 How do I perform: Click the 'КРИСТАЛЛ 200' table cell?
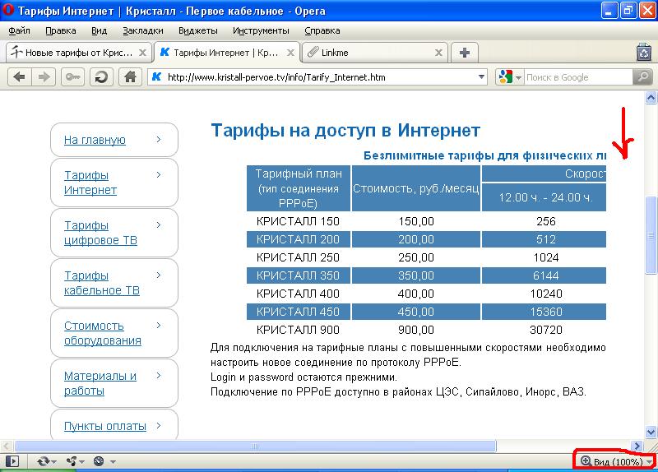pos(298,239)
